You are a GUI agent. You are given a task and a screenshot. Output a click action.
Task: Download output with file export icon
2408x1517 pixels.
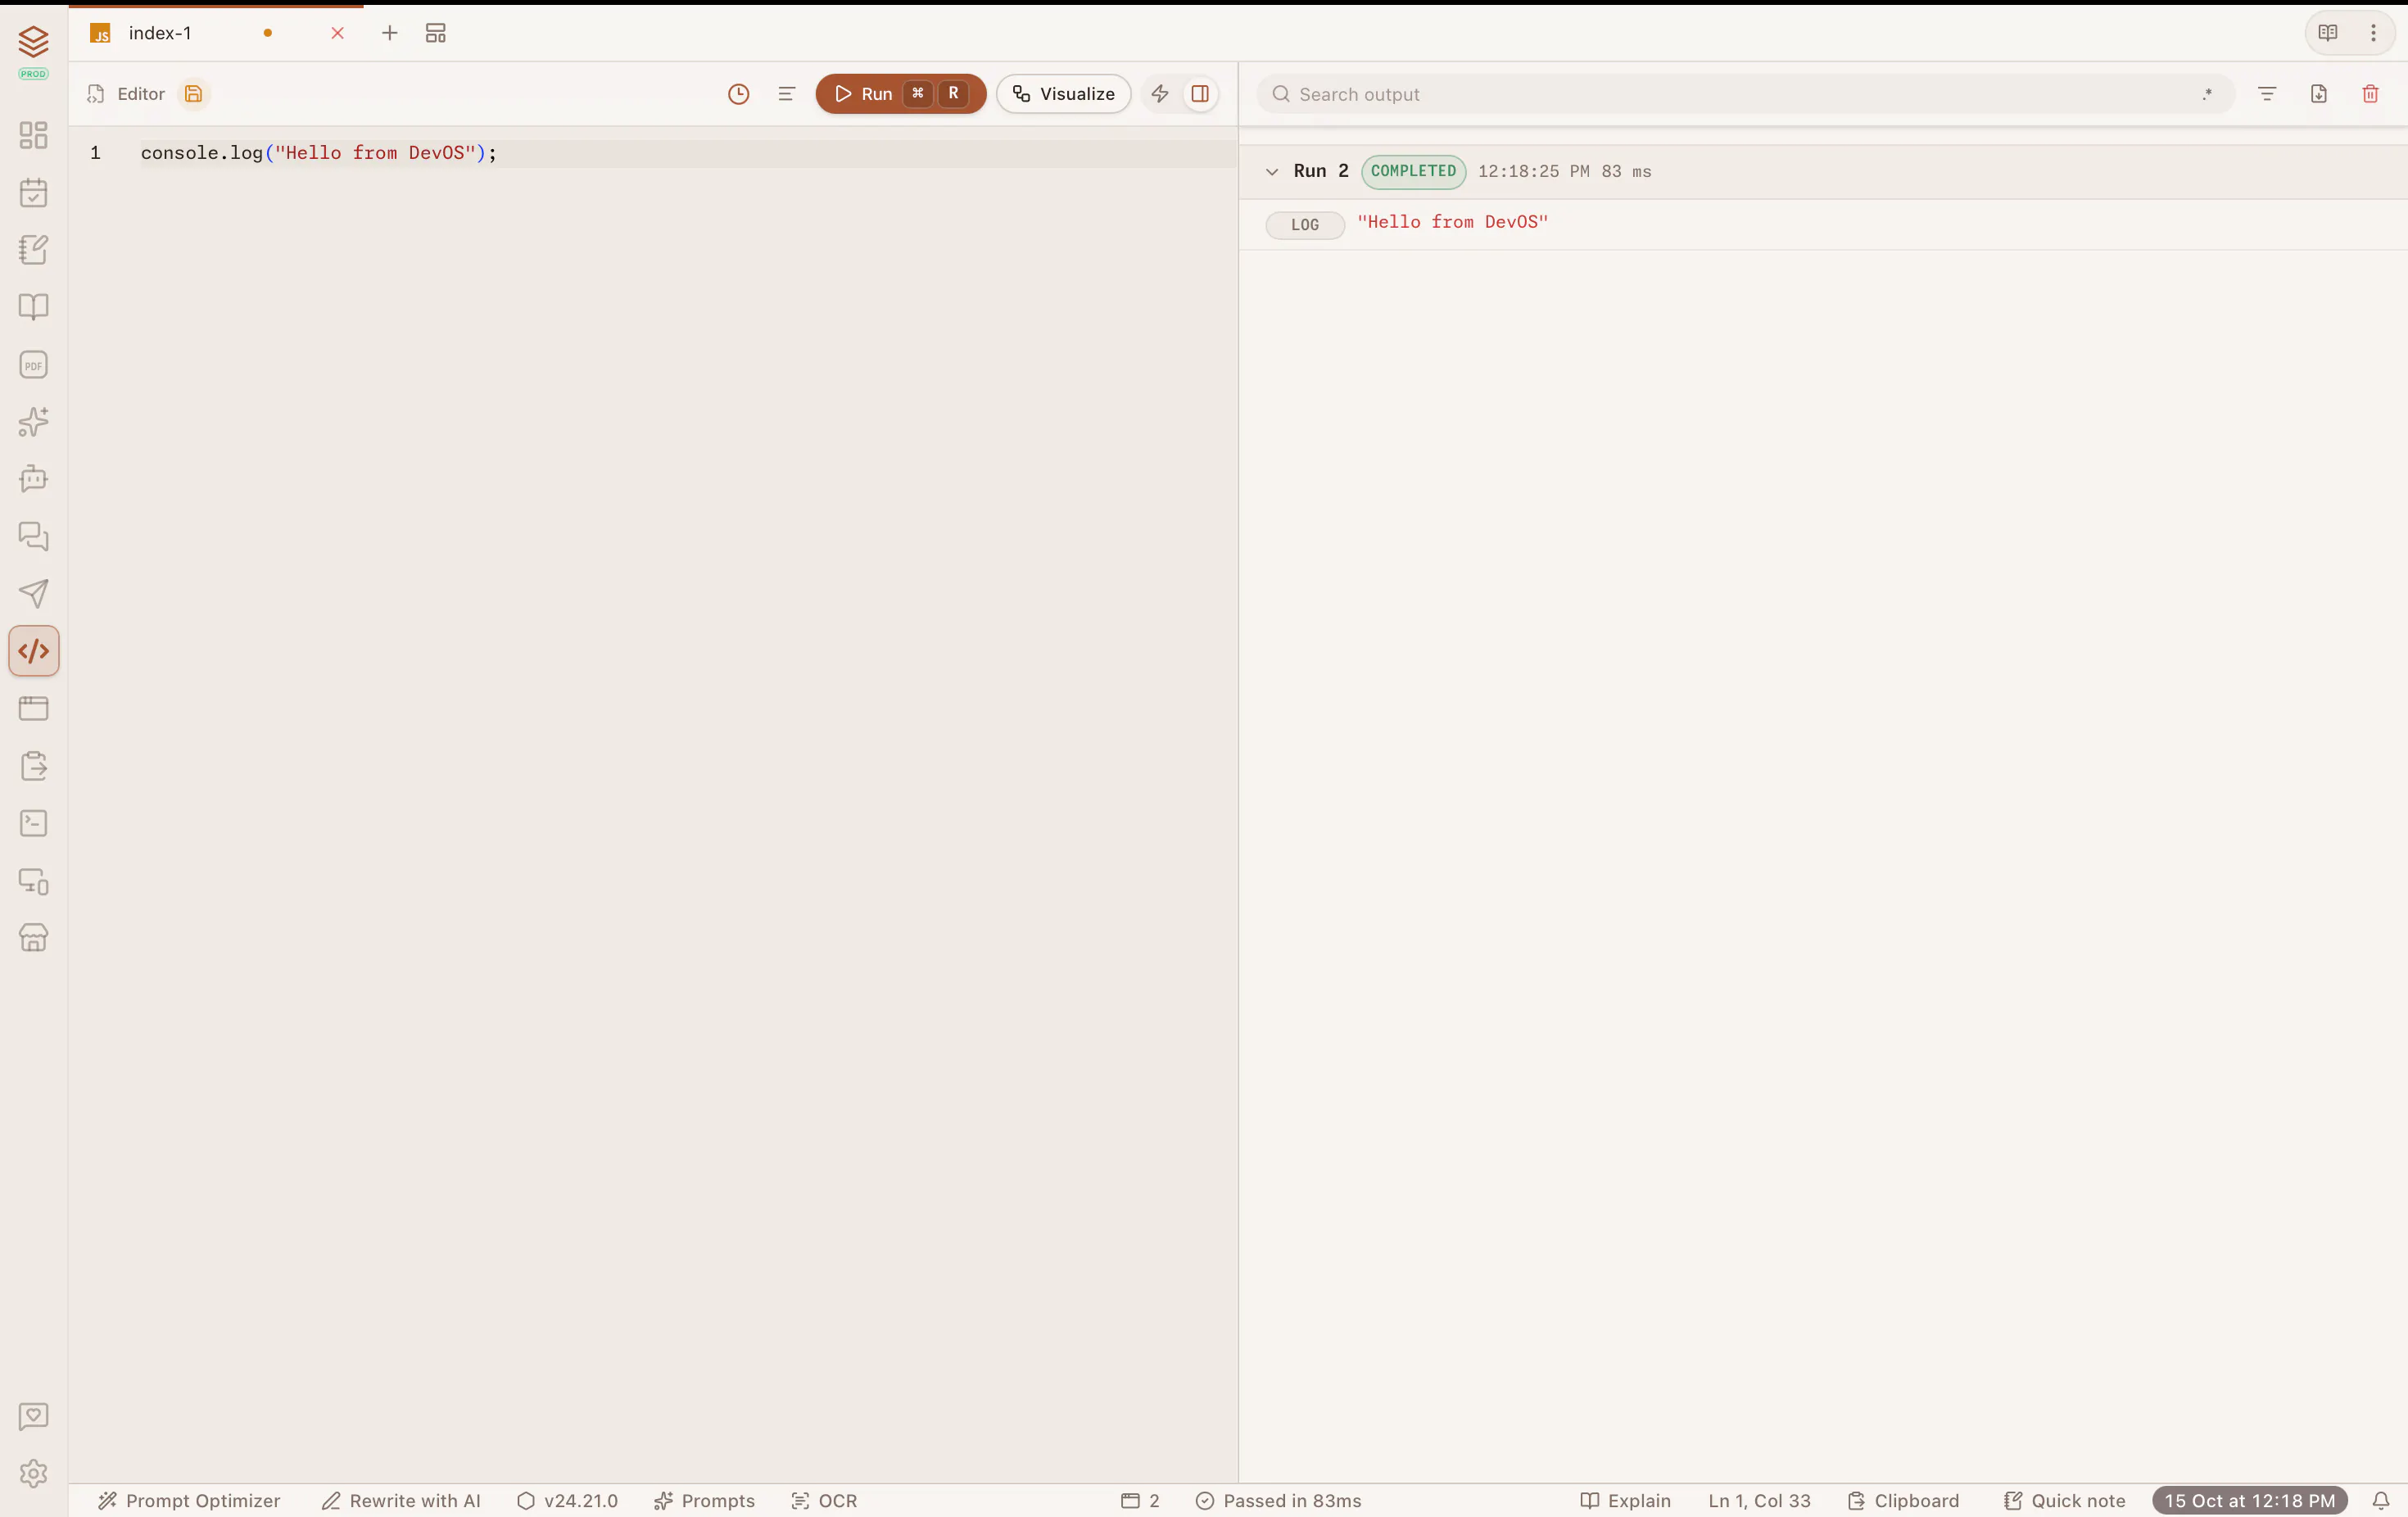tap(2319, 94)
